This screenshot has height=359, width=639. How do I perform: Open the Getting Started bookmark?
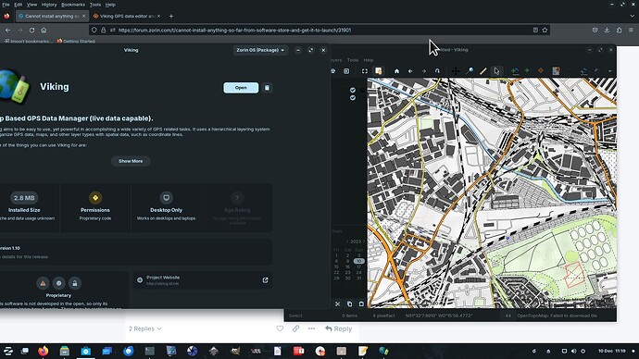76,41
